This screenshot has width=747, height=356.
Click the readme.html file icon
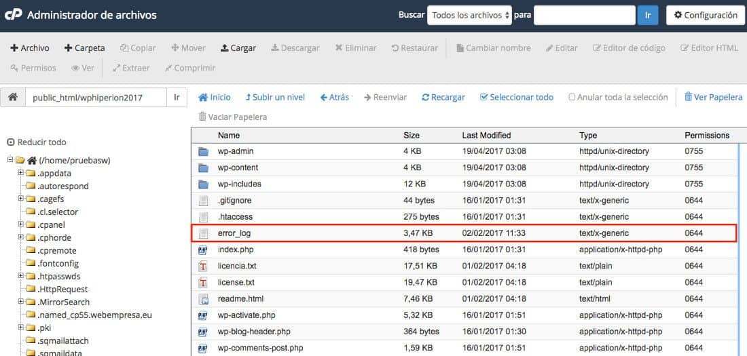point(204,299)
